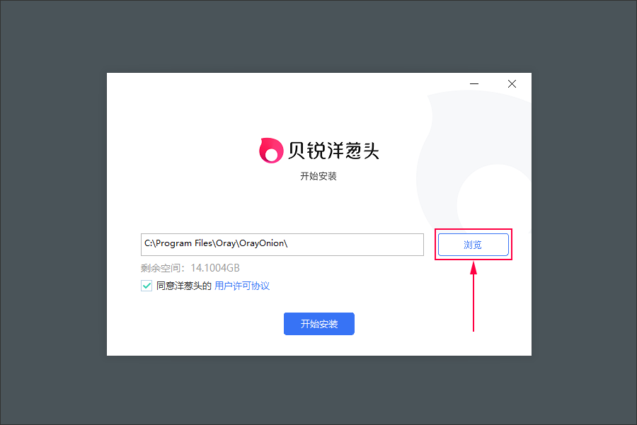The height and width of the screenshot is (425, 637).
Task: Click the 剩余空间: 14.1004GB label
Action: [x=190, y=268]
